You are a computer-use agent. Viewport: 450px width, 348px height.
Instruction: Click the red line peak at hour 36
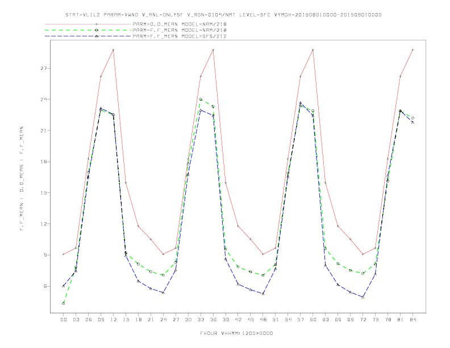coord(213,50)
